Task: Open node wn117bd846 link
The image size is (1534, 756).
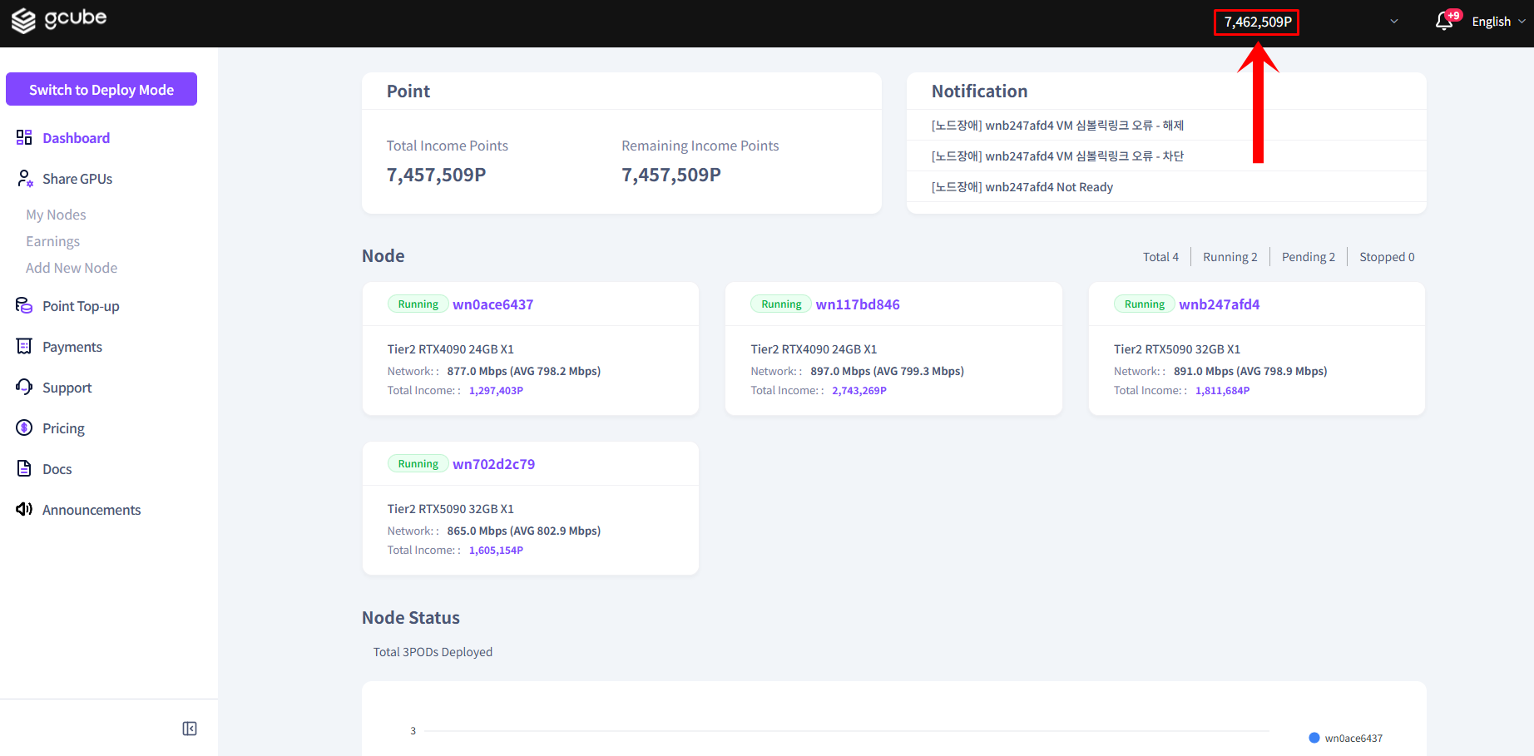Action: point(858,304)
